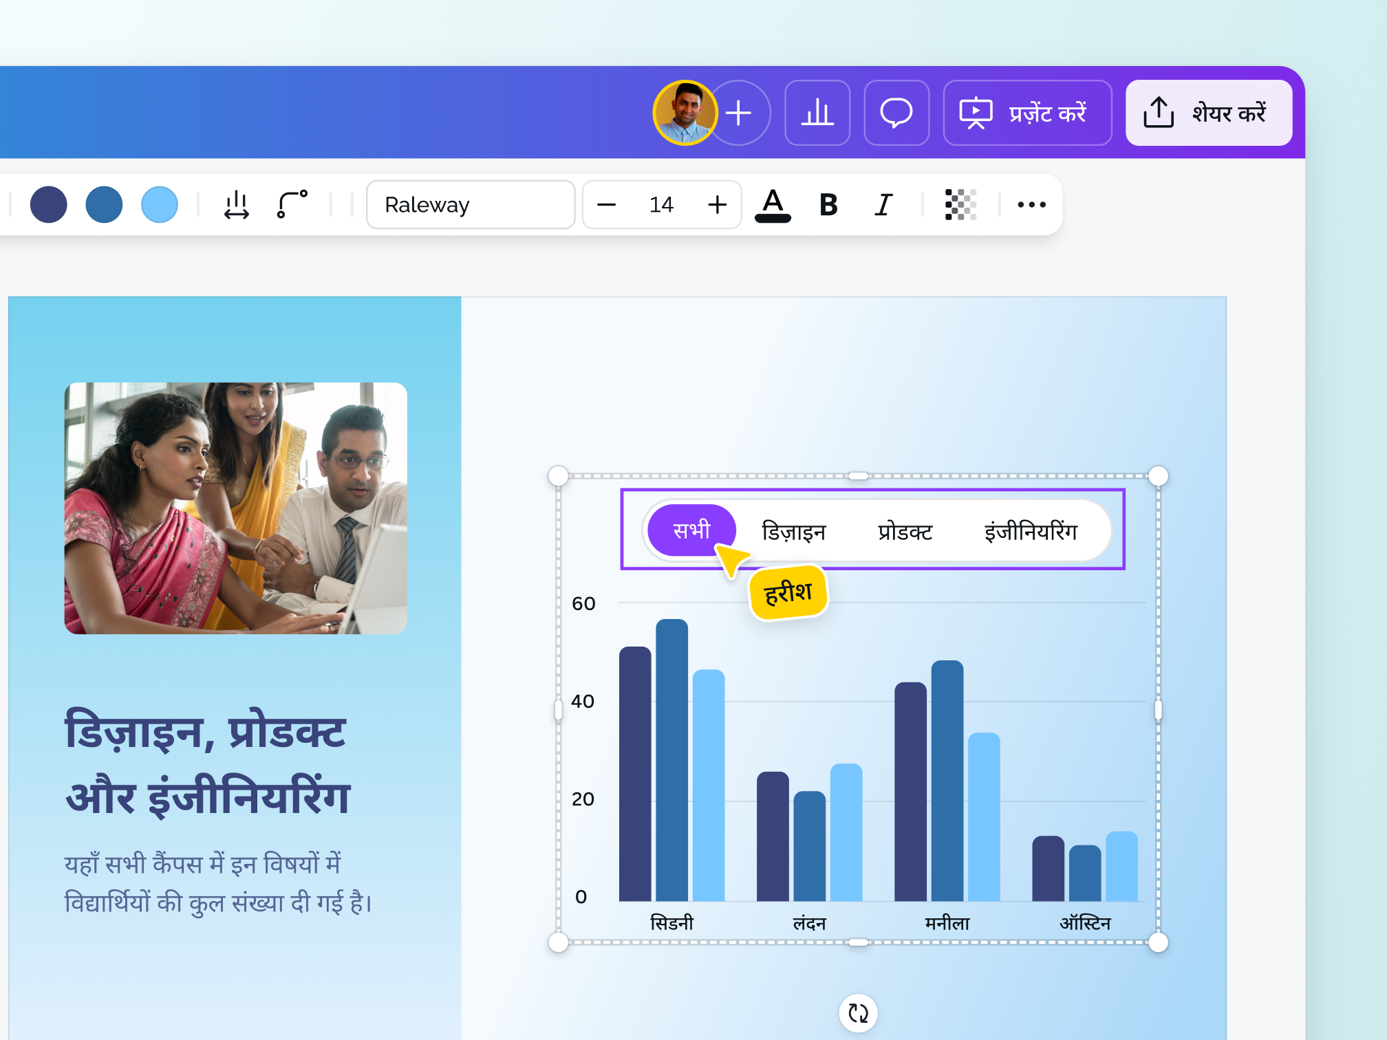Click the chart's right side resize handle
Image resolution: width=1387 pixels, height=1040 pixels.
pyautogui.click(x=1158, y=709)
